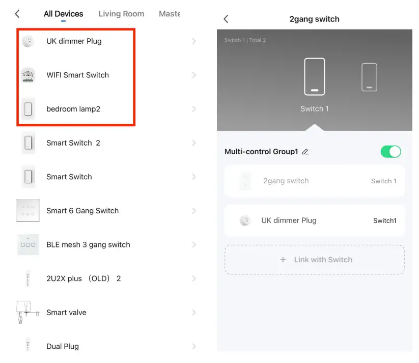
Task: Switch to the Living Room tab
Action: pyautogui.click(x=121, y=14)
